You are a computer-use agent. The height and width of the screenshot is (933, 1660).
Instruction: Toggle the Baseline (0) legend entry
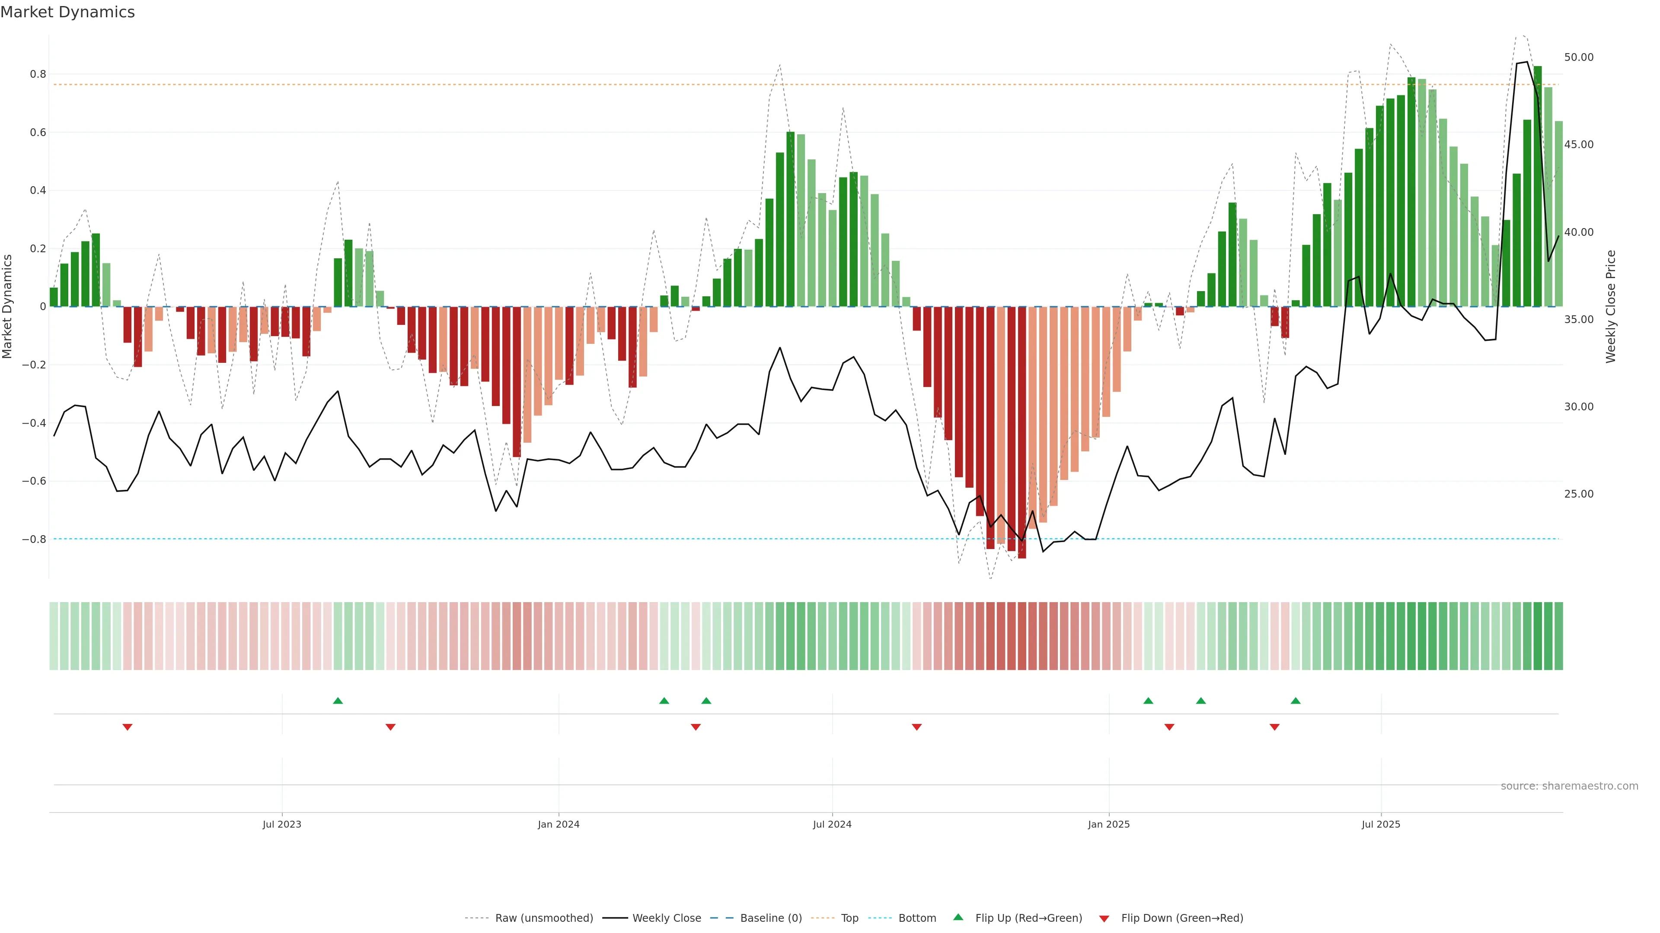771,918
